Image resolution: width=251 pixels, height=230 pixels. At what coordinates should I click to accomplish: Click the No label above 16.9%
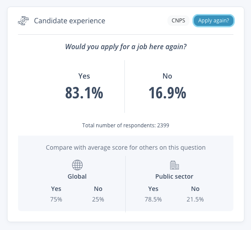point(167,76)
